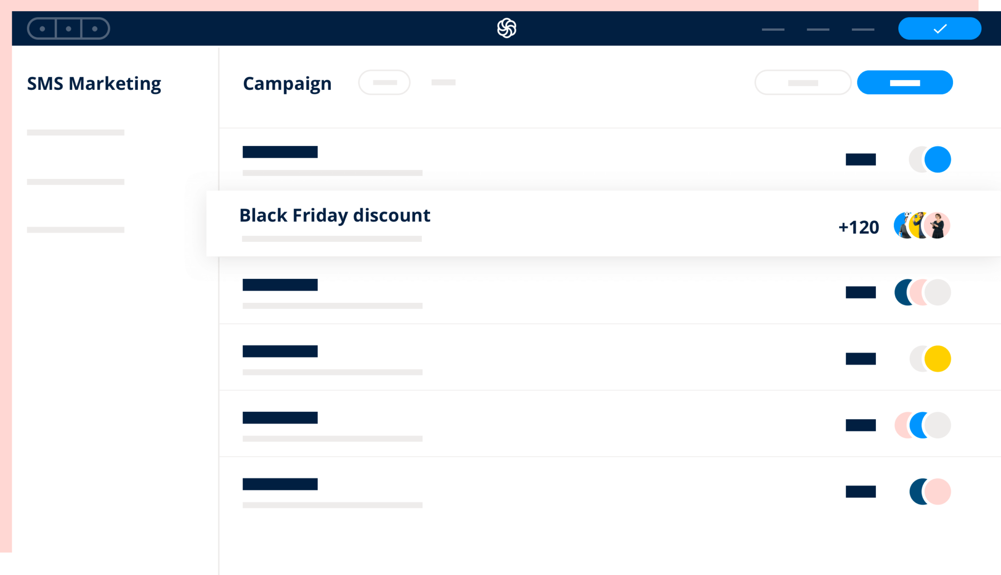Click the blue primary button beside Campaign header
Screen dimensions: 1001x575
(905, 83)
